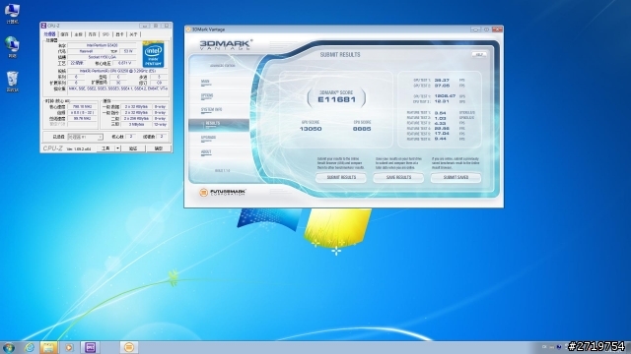Click the Tools button in CPU-Z
631x354 pixels.
105,148
